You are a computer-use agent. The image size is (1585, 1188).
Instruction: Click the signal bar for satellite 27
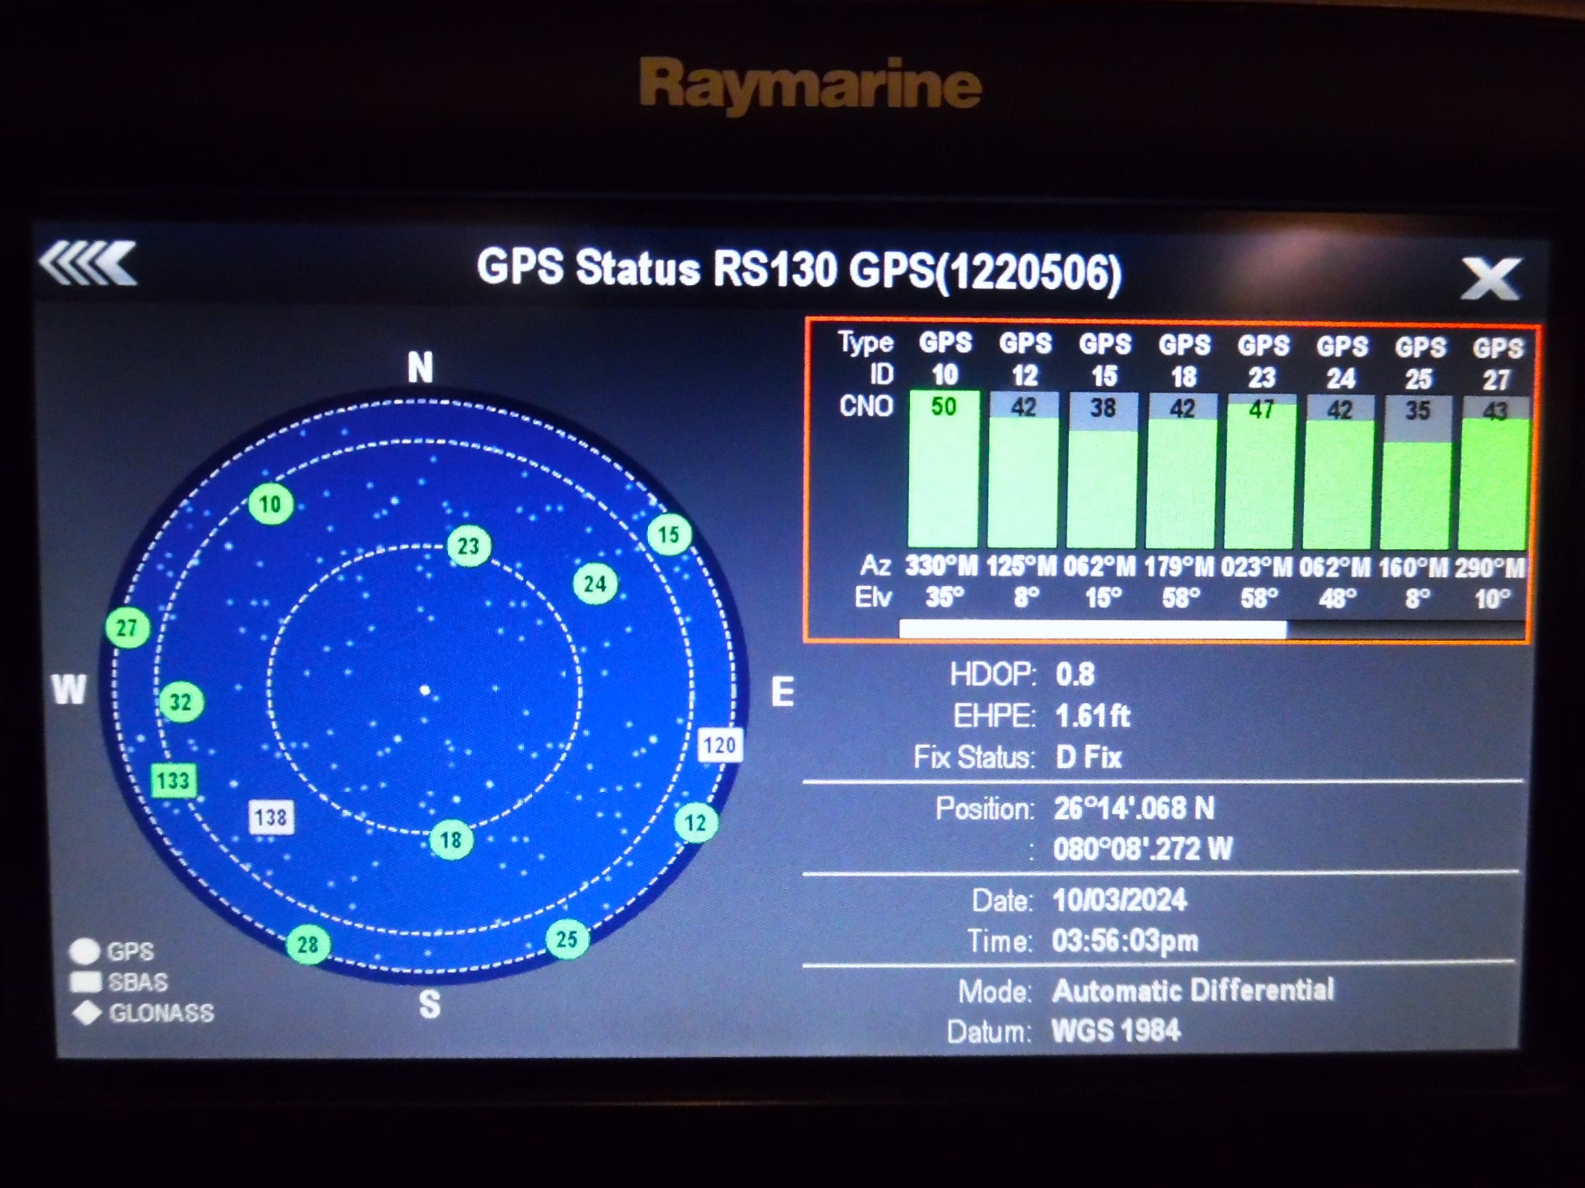pos(1494,474)
